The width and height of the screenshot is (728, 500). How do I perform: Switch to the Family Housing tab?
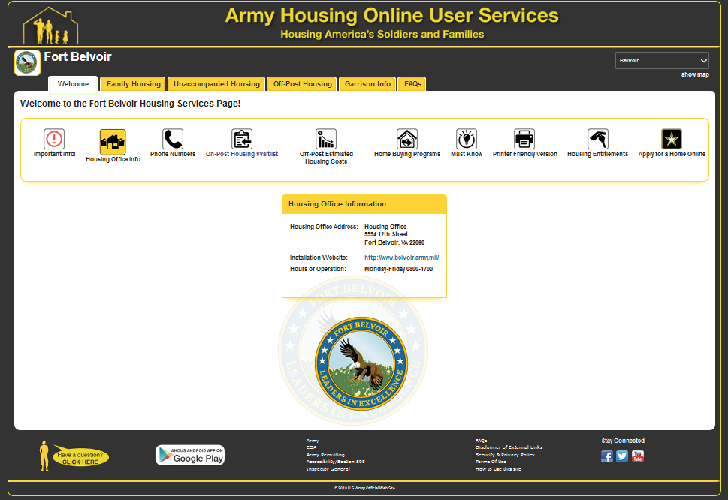pos(133,84)
